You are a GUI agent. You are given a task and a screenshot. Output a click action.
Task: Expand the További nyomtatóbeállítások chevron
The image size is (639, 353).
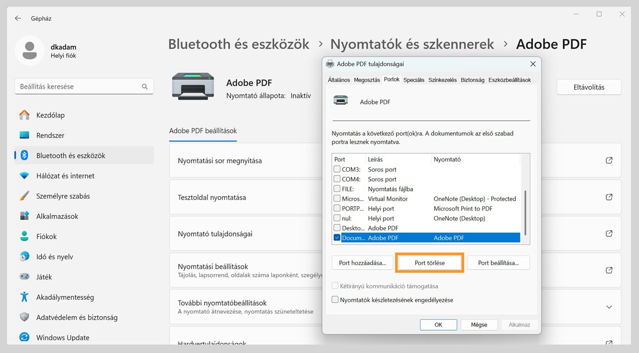click(x=608, y=307)
